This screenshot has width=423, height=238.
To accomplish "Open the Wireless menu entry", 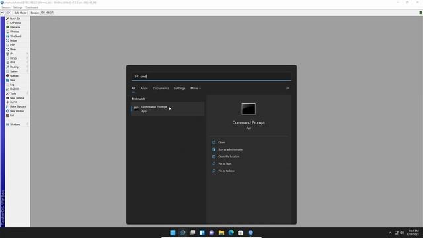I will 15,32.
